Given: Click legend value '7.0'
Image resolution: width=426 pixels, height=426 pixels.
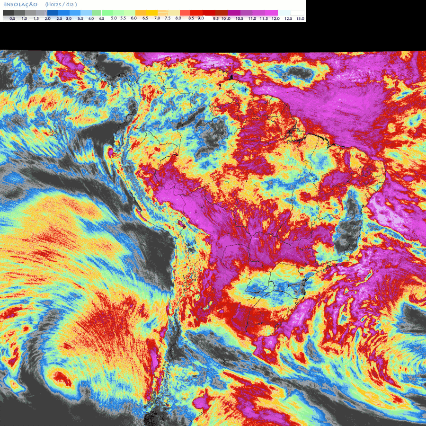Looking at the screenshot, I should click(x=157, y=18).
